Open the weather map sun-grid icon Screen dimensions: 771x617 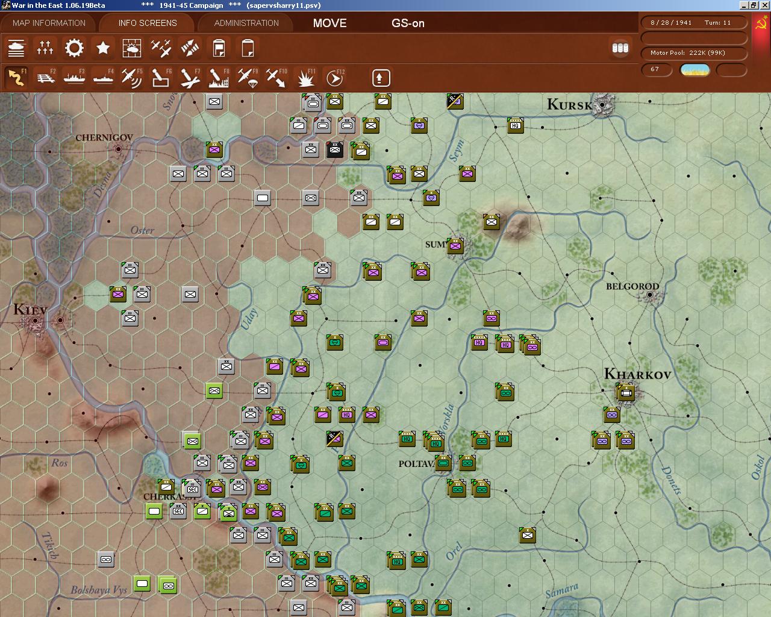(x=132, y=48)
